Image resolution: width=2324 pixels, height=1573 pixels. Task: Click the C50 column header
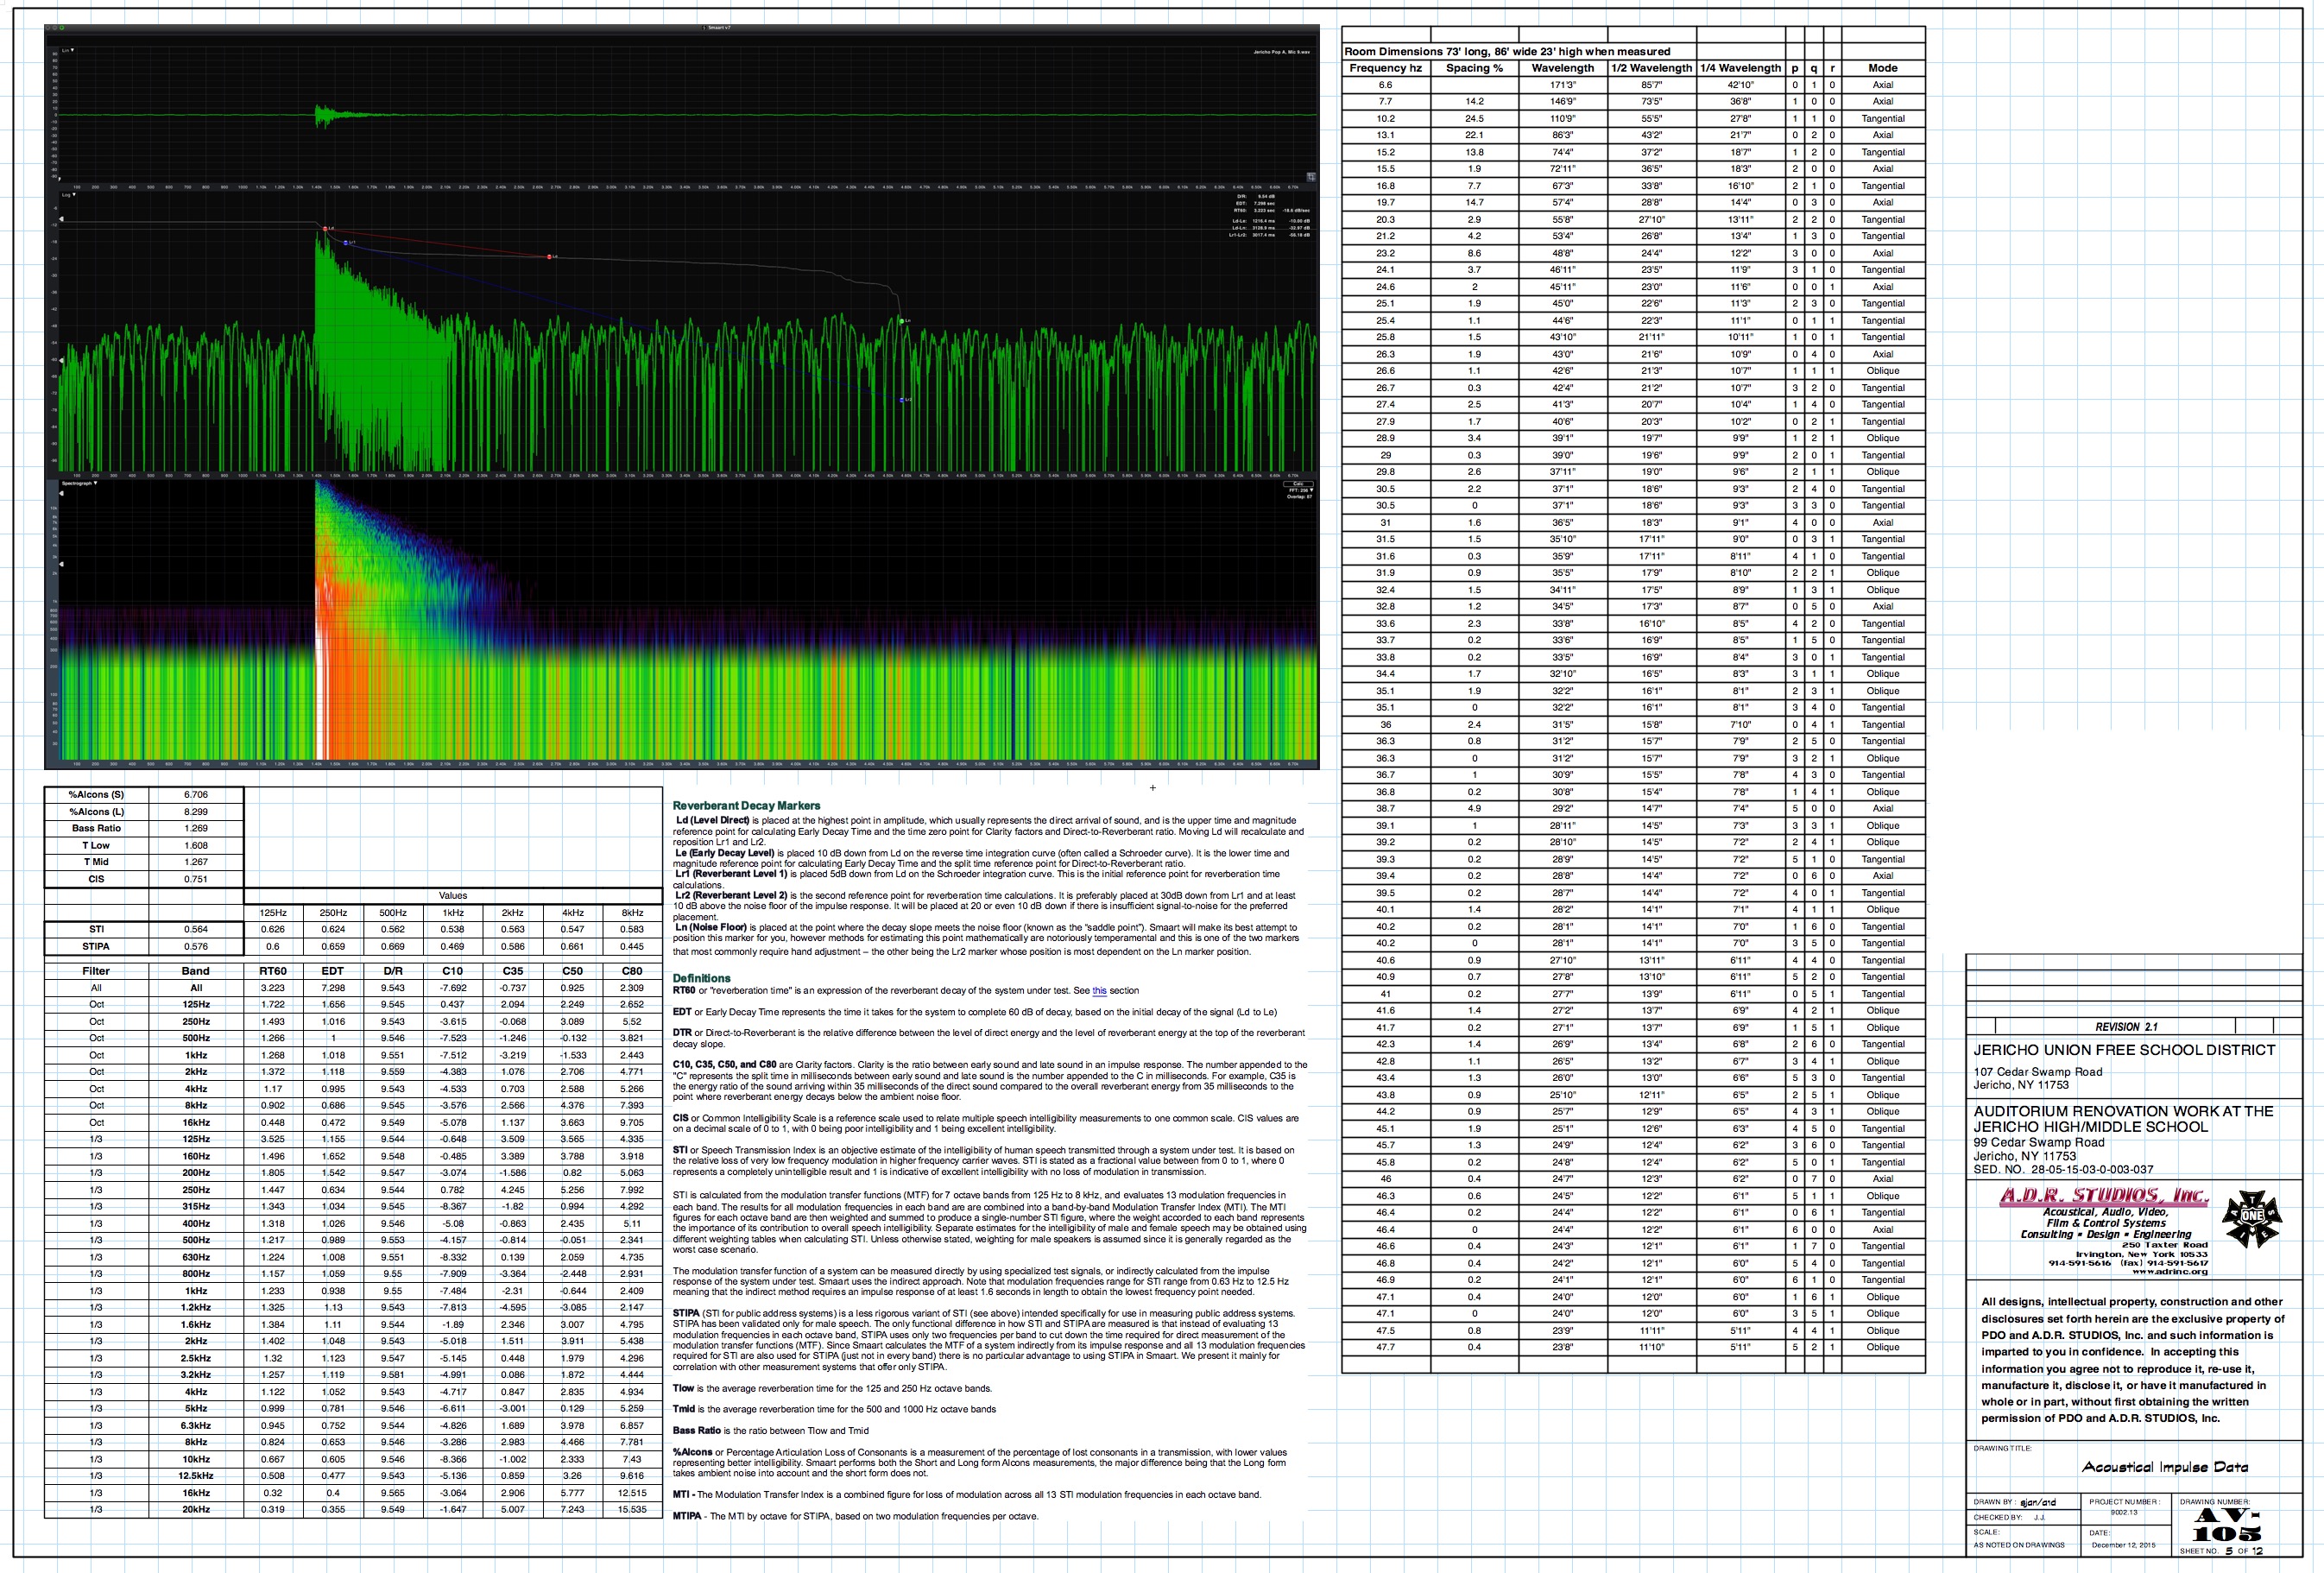(x=572, y=971)
